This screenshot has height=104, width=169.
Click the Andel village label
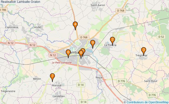coord(38,27)
